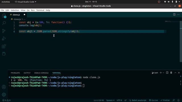The width and height of the screenshot is (182, 102).
Task: Open the Accounts icon
Action: point(4,87)
